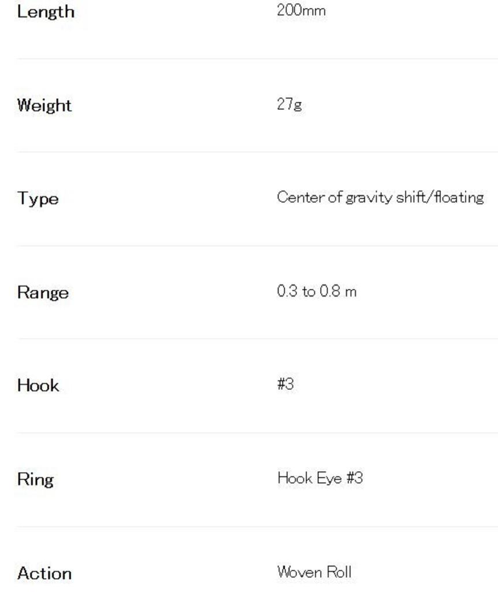Screen dimensions: 498x592
Task: Select the Center of gravity shift/floating text
Action: (x=380, y=198)
